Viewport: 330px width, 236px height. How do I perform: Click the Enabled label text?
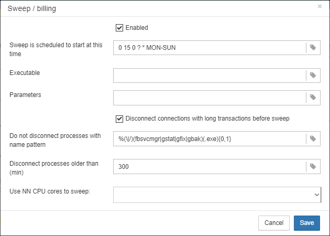(x=137, y=28)
